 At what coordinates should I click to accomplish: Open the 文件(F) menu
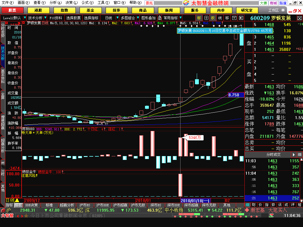[x=8, y=3]
